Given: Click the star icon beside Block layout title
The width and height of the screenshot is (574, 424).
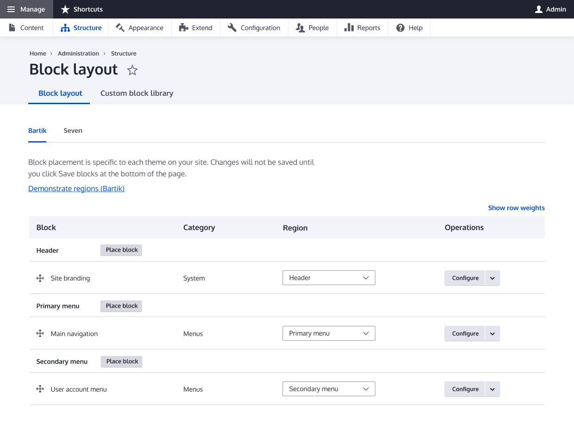Looking at the screenshot, I should point(132,70).
